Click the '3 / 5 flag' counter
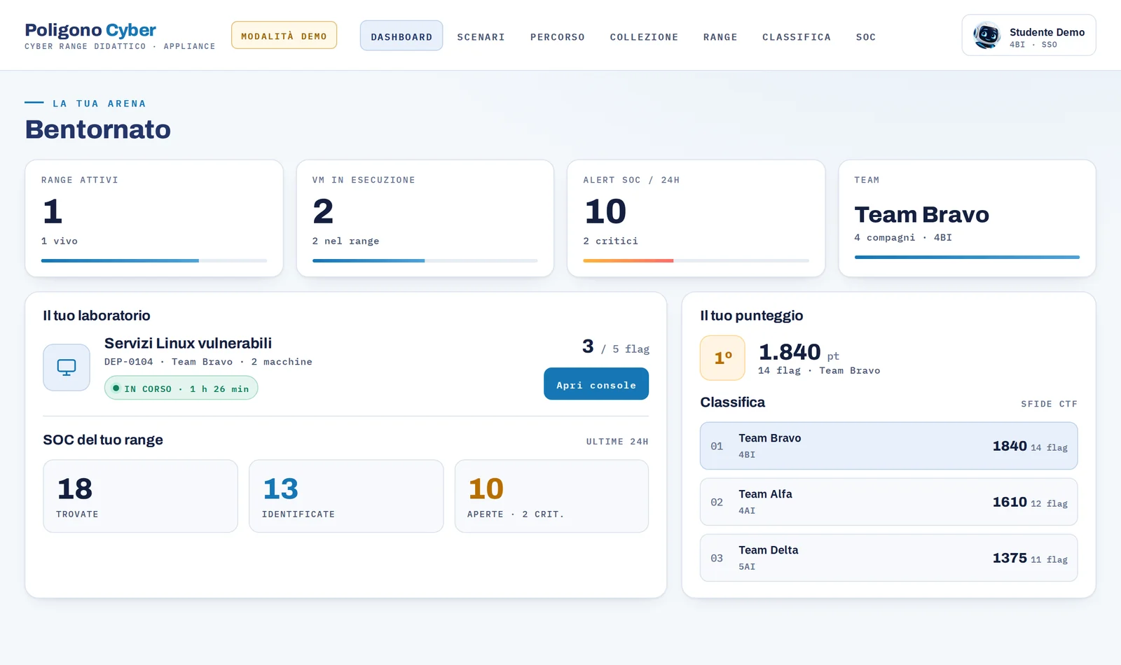The height and width of the screenshot is (665, 1121). pyautogui.click(x=616, y=347)
